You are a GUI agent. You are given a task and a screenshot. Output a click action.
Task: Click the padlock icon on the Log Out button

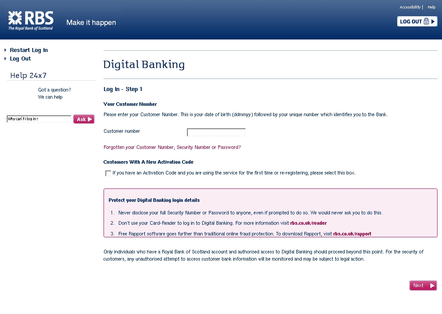pyautogui.click(x=426, y=22)
